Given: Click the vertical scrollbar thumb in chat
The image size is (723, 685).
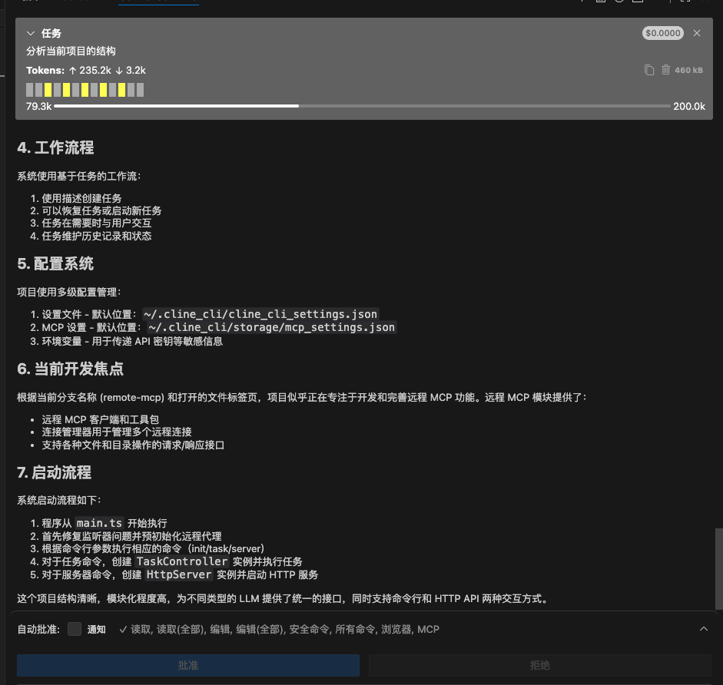Looking at the screenshot, I should click(718, 568).
